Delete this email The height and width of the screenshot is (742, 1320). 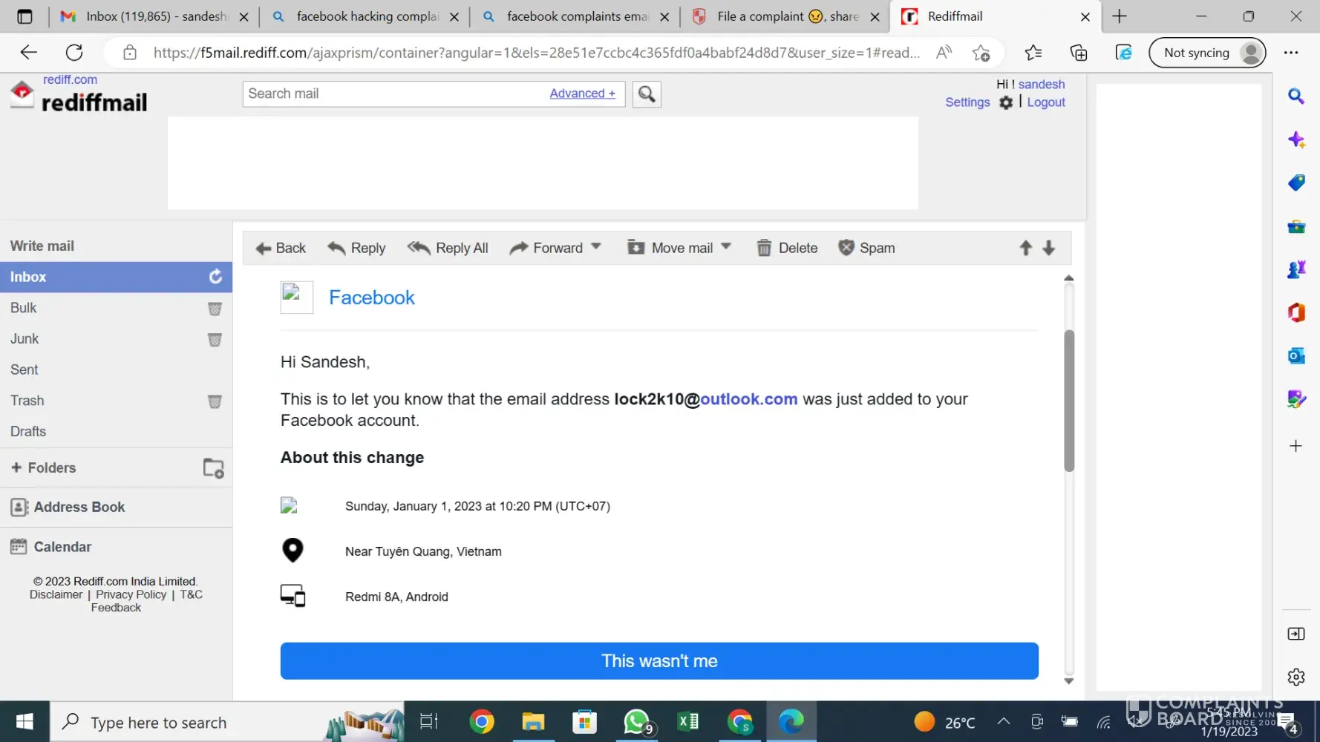(x=787, y=248)
